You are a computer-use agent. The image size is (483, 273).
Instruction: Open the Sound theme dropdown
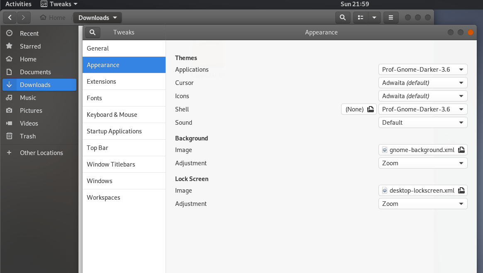[x=422, y=122]
